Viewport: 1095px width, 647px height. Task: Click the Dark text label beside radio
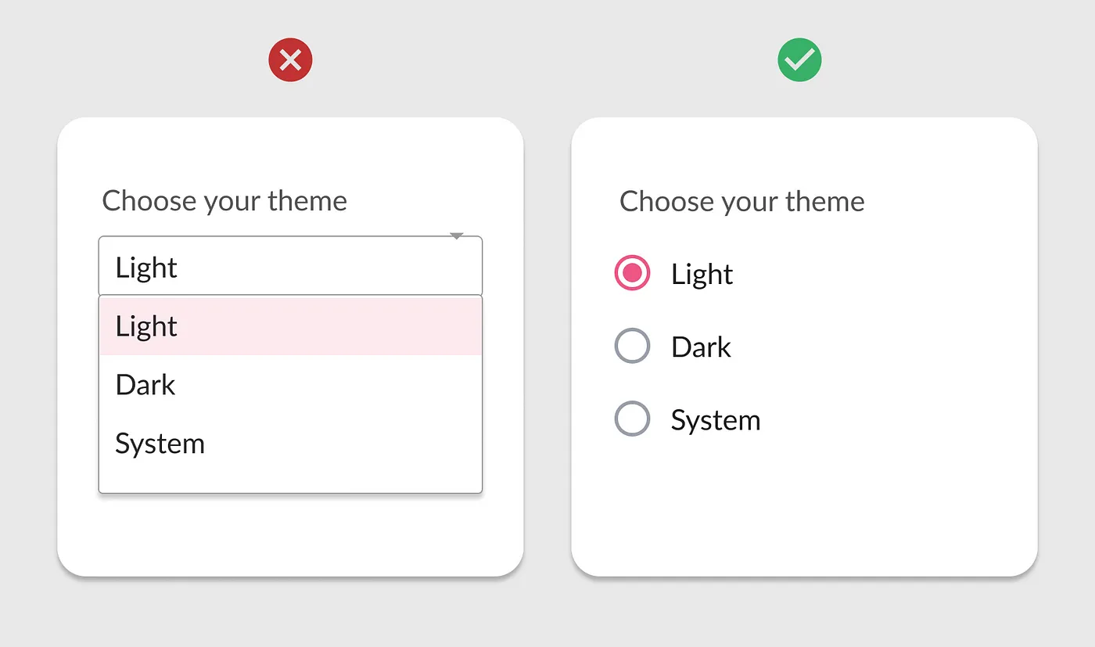[x=701, y=347]
